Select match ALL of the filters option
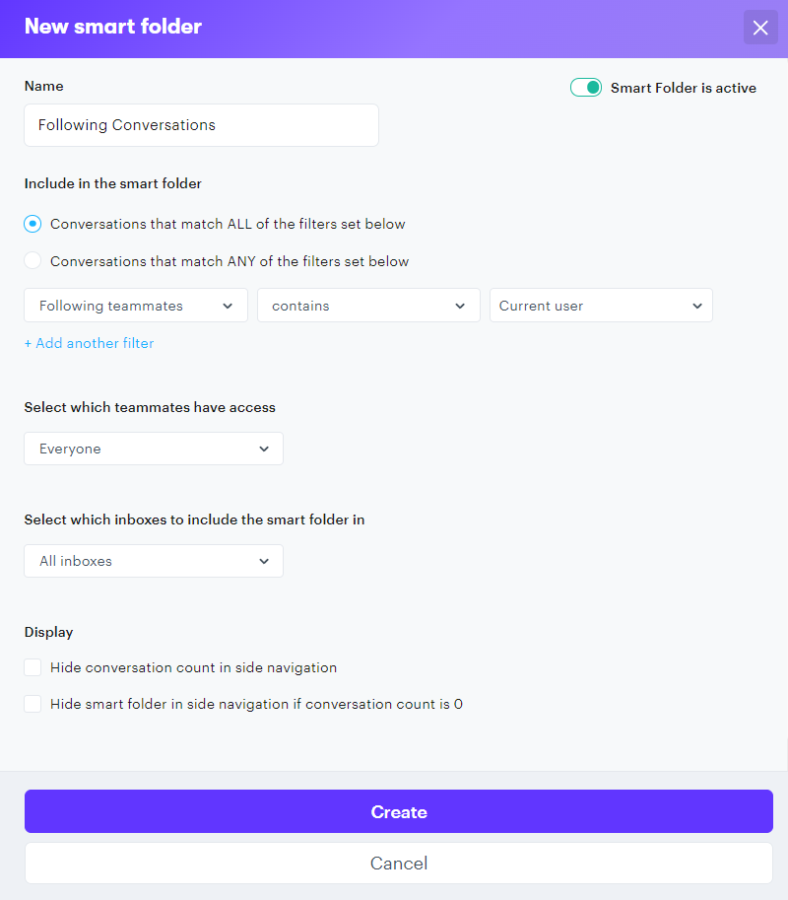 pos(33,224)
